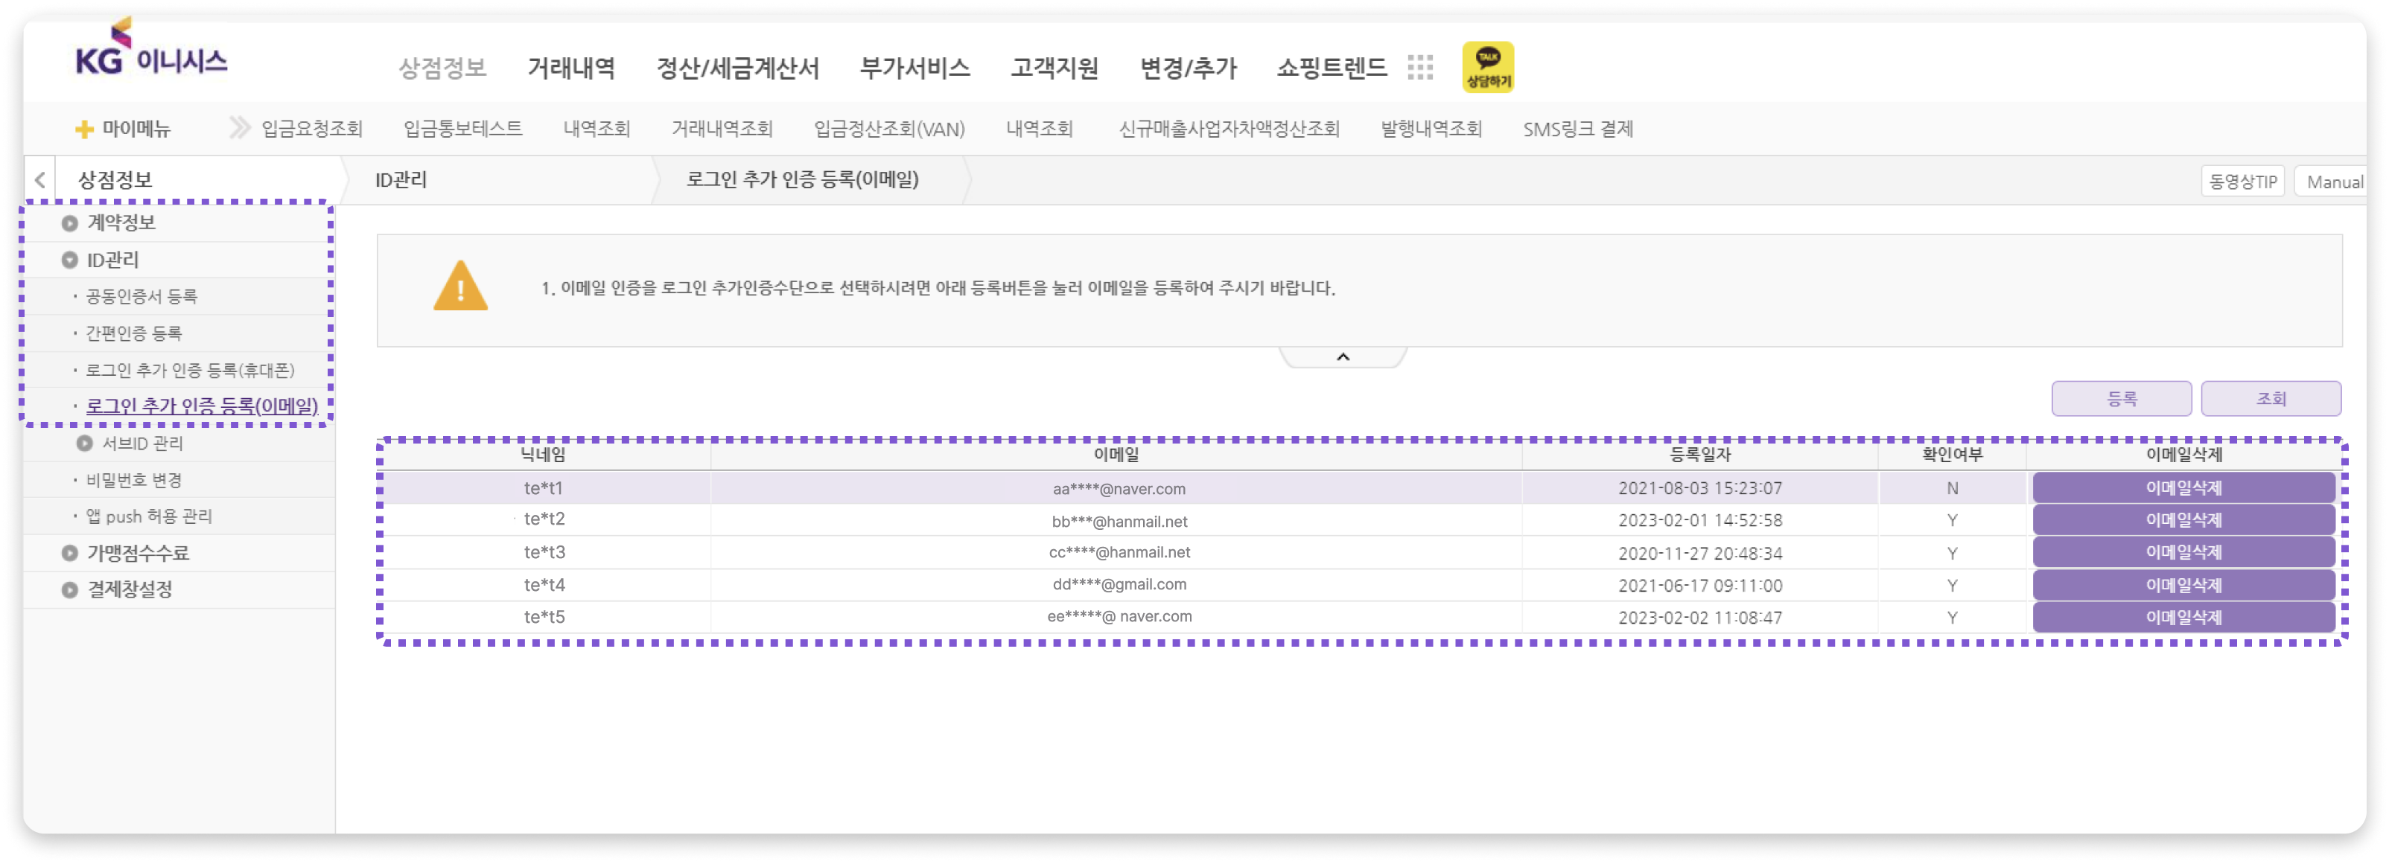The height and width of the screenshot is (864, 2389).
Task: Click the double chevron next to 마이메뉴
Action: click(x=239, y=128)
